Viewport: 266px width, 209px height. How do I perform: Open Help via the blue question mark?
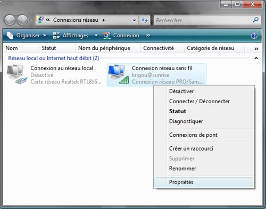pos(254,36)
